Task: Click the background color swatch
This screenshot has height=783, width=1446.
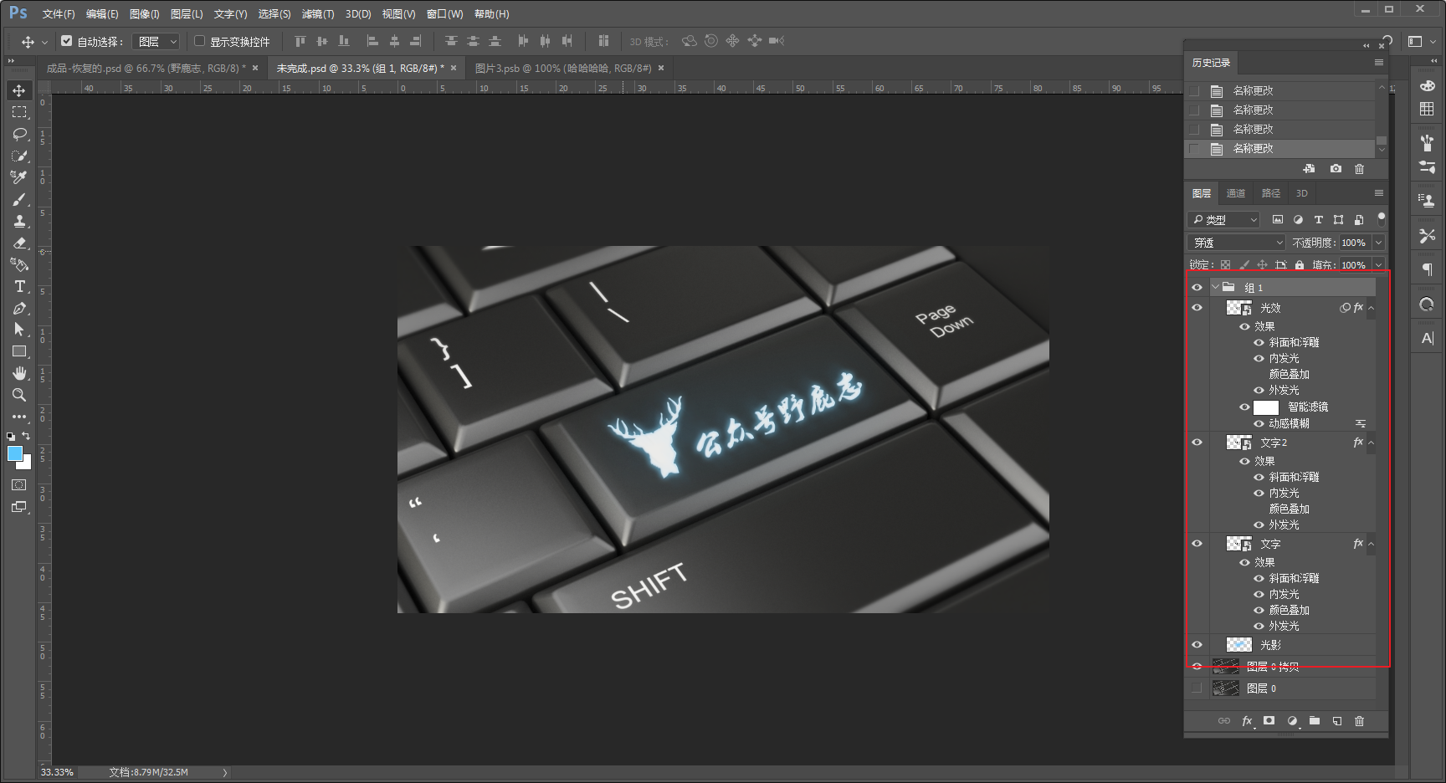Action: click(x=26, y=463)
